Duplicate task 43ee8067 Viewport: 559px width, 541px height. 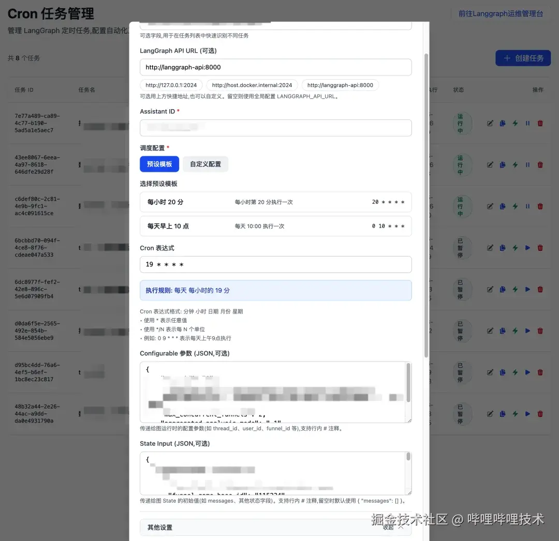(503, 165)
